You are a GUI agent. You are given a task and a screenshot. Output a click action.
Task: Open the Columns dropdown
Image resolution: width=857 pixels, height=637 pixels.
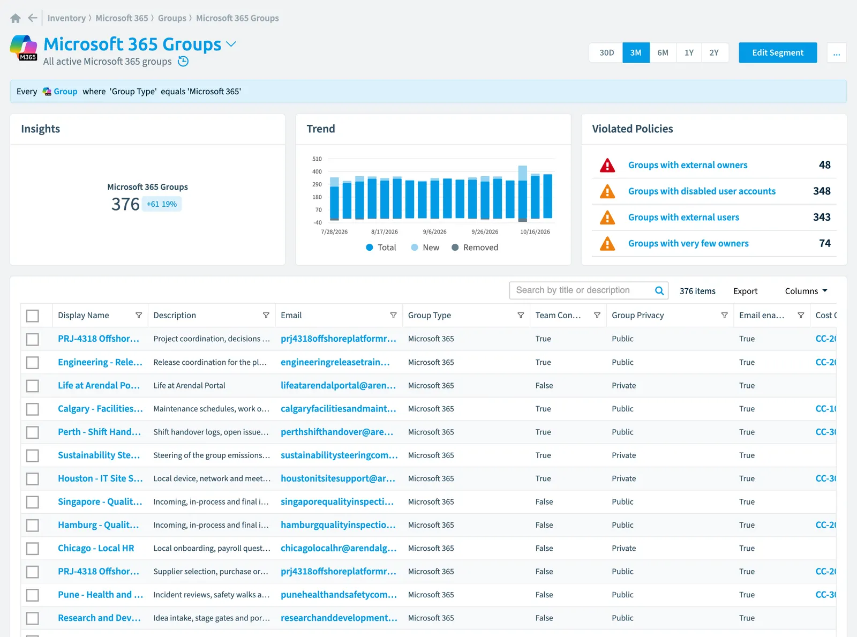pyautogui.click(x=806, y=291)
